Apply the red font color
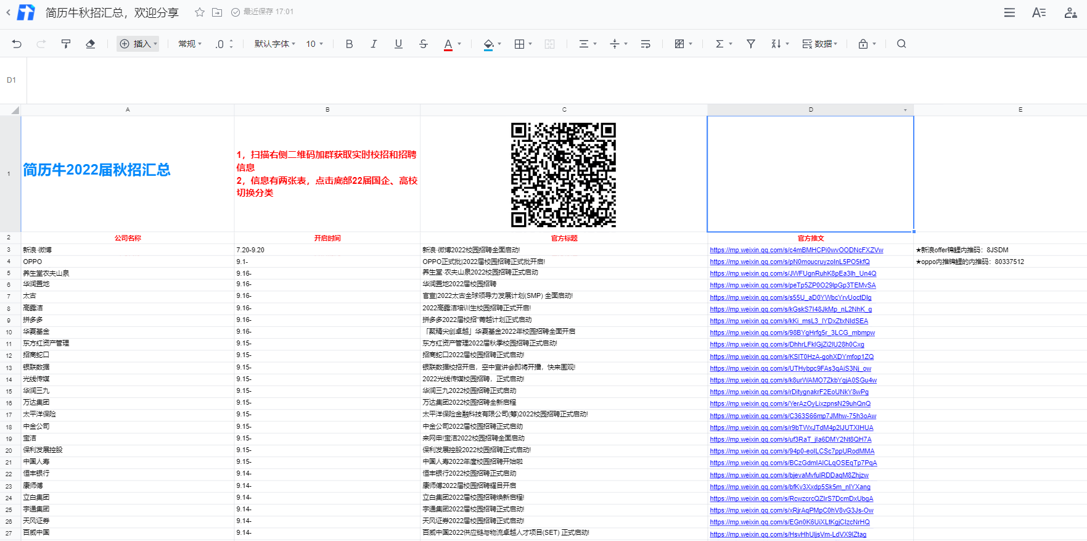Screen dimensions: 1087x541 [x=448, y=44]
